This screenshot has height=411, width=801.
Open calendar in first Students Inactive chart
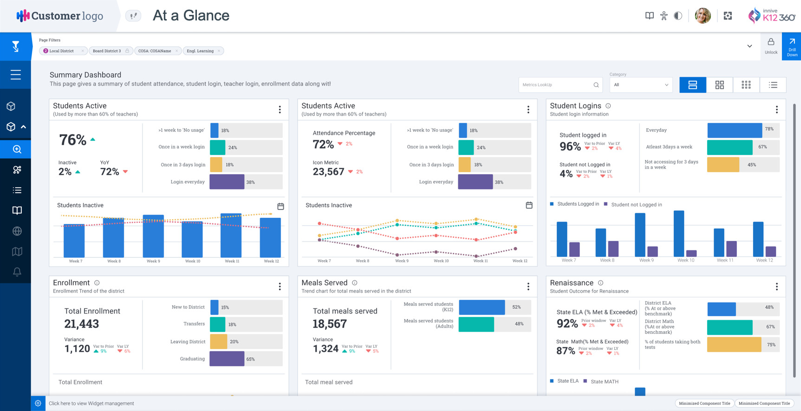[x=280, y=206]
